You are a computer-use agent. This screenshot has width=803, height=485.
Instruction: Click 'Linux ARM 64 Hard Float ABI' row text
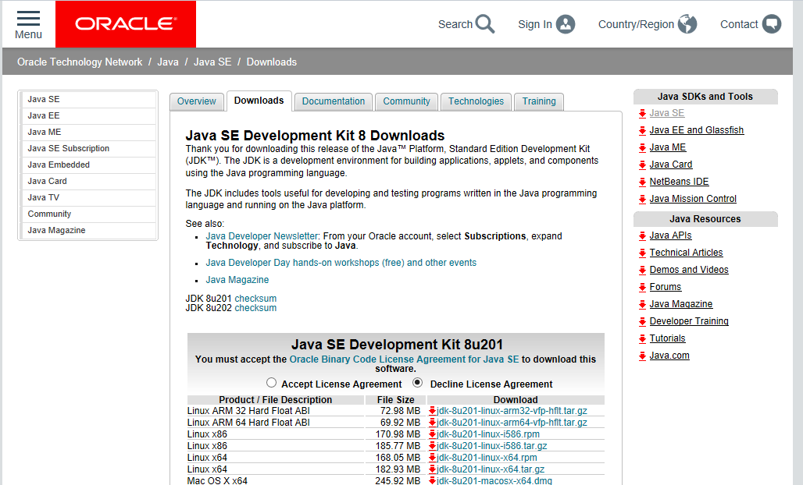coord(248,423)
